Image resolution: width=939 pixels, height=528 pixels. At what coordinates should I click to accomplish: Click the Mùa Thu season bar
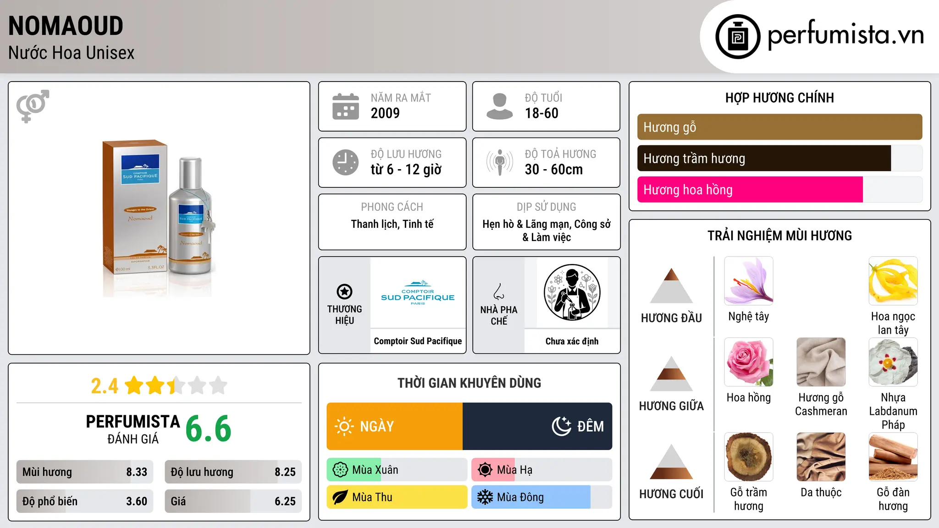pyautogui.click(x=397, y=497)
